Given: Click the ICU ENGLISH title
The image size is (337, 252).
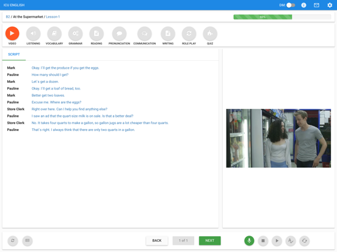Looking at the screenshot, I should pyautogui.click(x=14, y=5).
